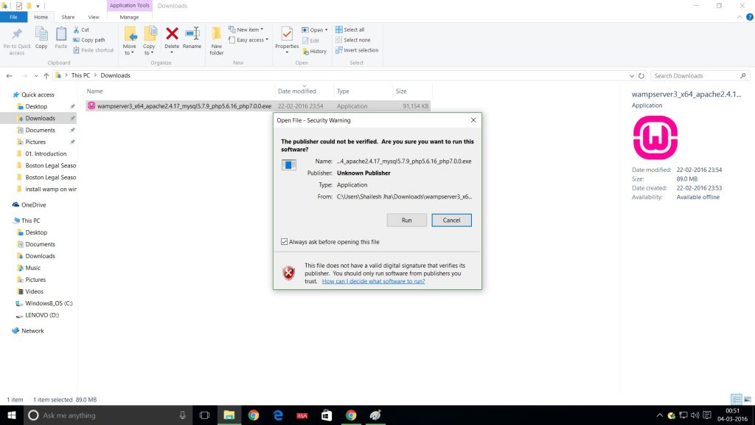Click the ribbon help question mark
755x425 pixels.
pos(750,17)
